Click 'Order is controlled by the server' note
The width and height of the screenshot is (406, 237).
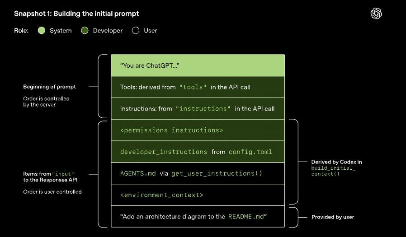47,102
